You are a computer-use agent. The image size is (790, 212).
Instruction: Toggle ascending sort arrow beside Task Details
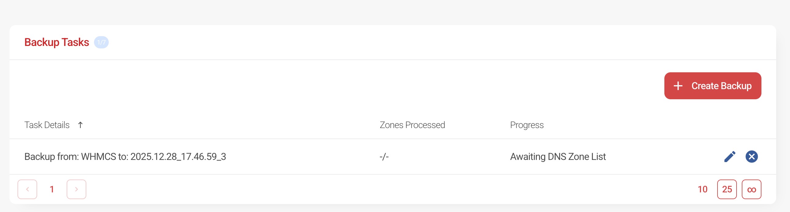click(x=80, y=125)
